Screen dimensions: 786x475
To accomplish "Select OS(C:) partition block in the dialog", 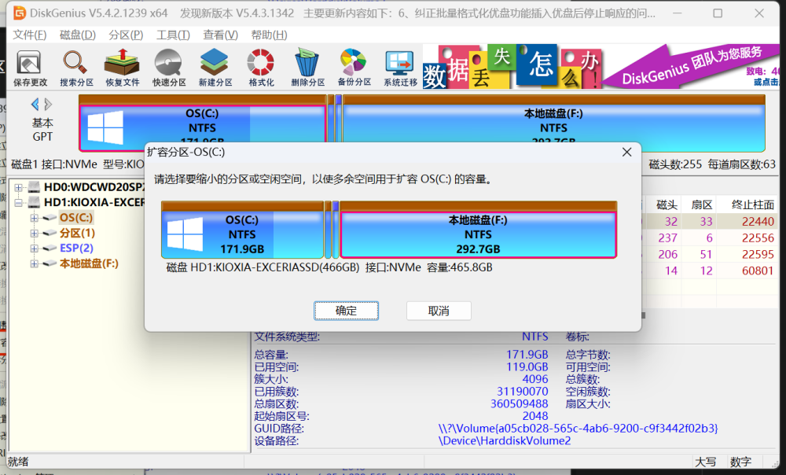I will click(243, 230).
